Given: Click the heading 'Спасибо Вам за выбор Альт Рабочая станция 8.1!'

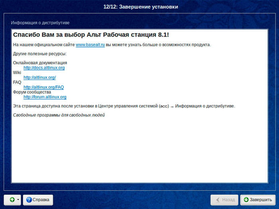Looking at the screenshot, I should [91, 35].
